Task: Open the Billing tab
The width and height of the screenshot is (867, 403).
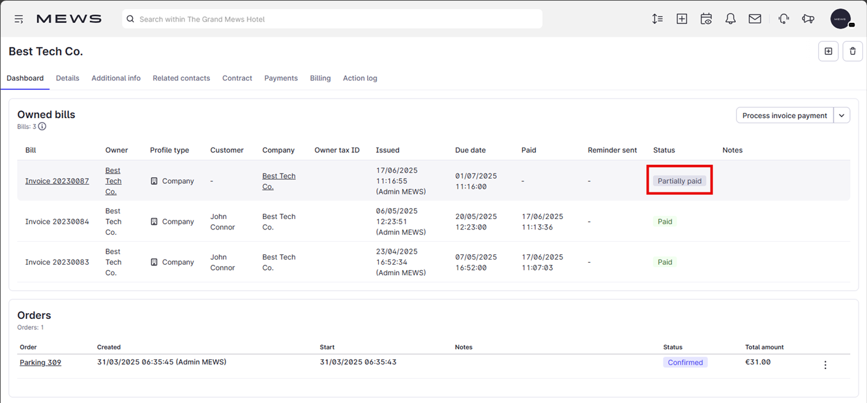Action: pos(320,78)
